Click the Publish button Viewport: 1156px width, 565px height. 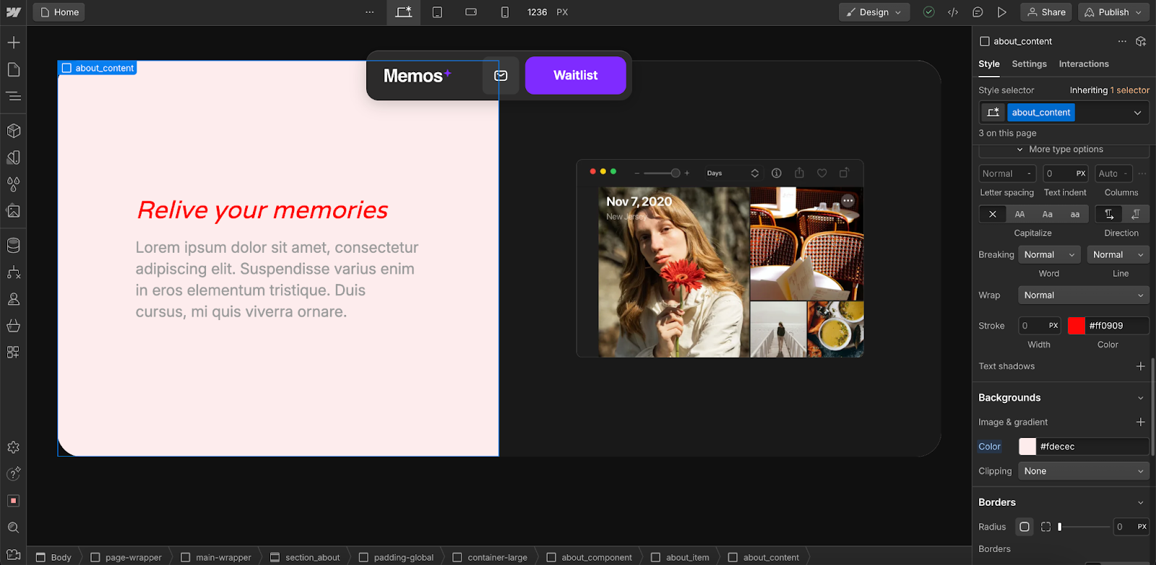1113,12
